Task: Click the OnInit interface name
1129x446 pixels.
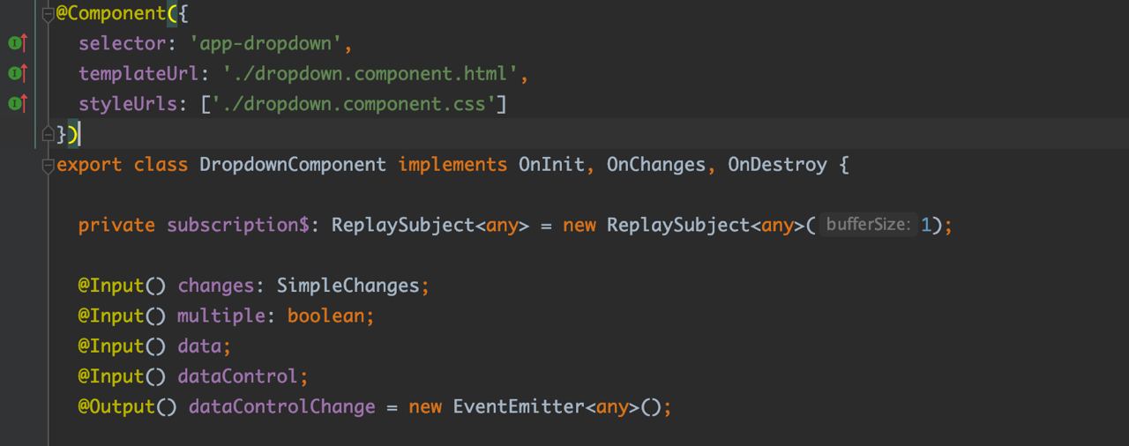Action: (551, 165)
